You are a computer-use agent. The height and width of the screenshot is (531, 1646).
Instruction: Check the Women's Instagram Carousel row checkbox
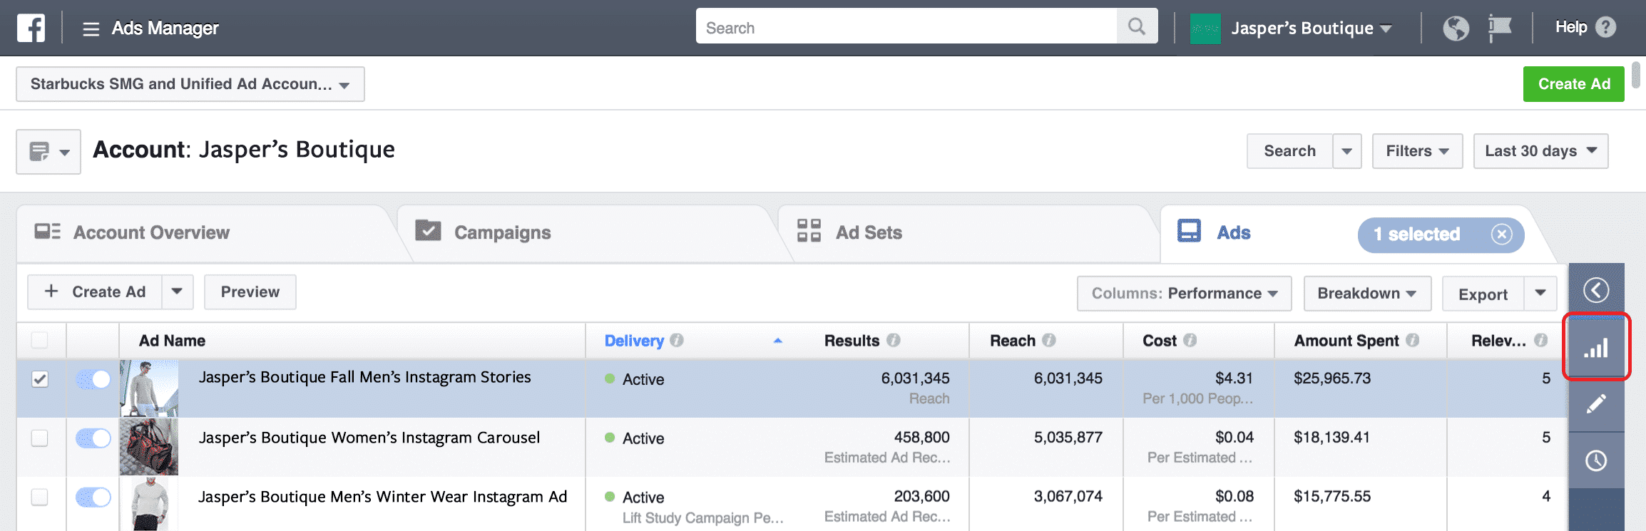tap(40, 438)
